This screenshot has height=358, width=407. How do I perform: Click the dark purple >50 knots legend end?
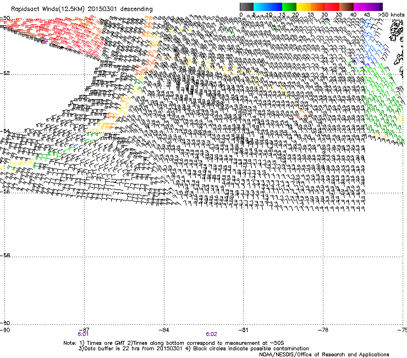[381, 7]
